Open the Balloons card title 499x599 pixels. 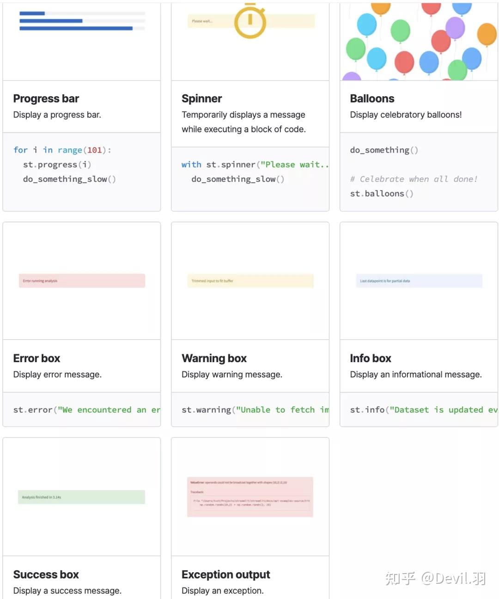pos(372,99)
